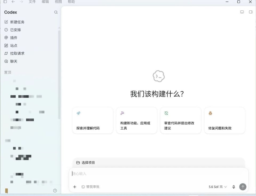This screenshot has width=256, height=196.
Task: Open the 视图 menu
Action: [x=58, y=2]
